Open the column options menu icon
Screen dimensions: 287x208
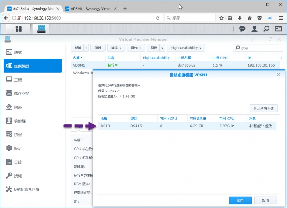point(281,58)
